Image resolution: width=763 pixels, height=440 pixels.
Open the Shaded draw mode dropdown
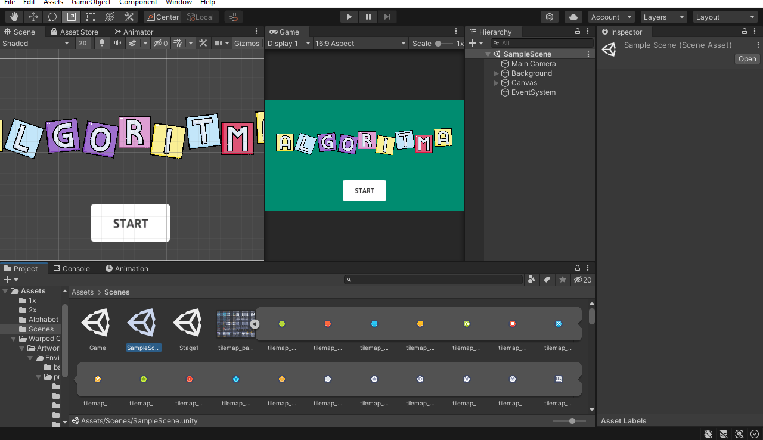point(36,43)
